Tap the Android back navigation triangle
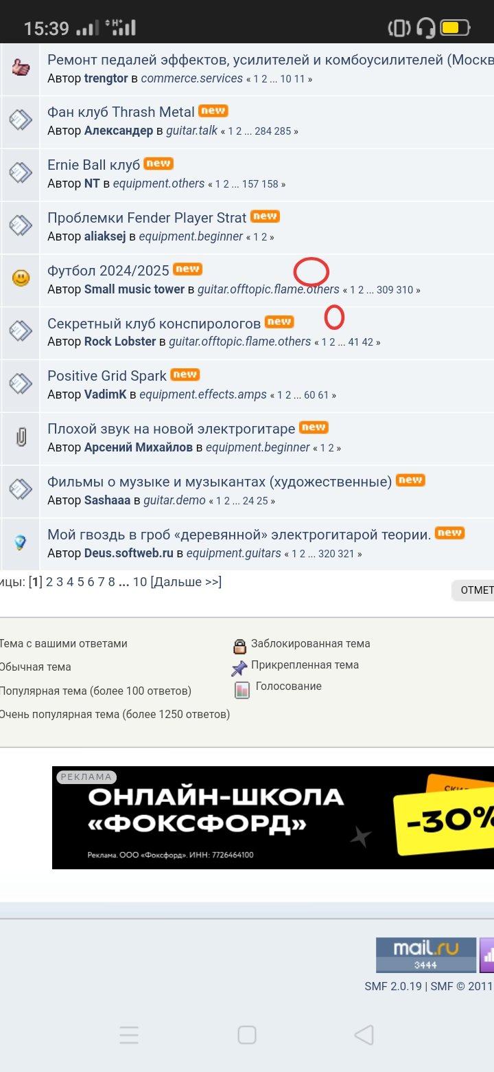The image size is (494, 1072). point(364,1035)
